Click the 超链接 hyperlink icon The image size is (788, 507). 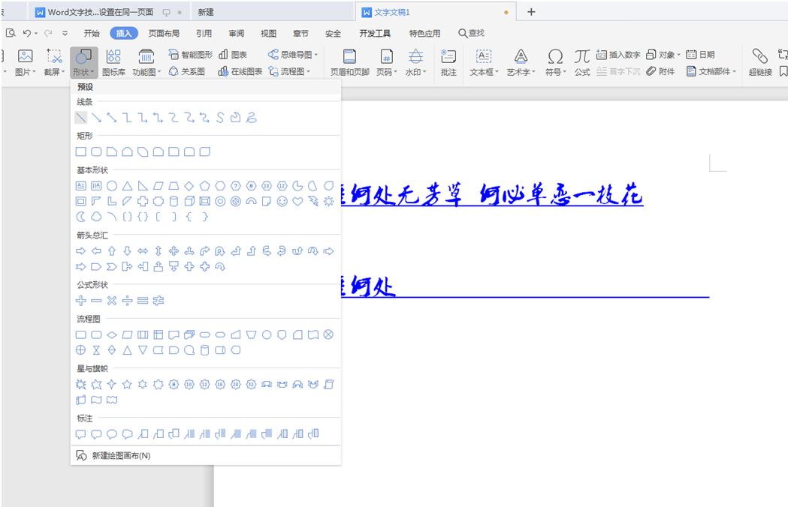(x=759, y=61)
